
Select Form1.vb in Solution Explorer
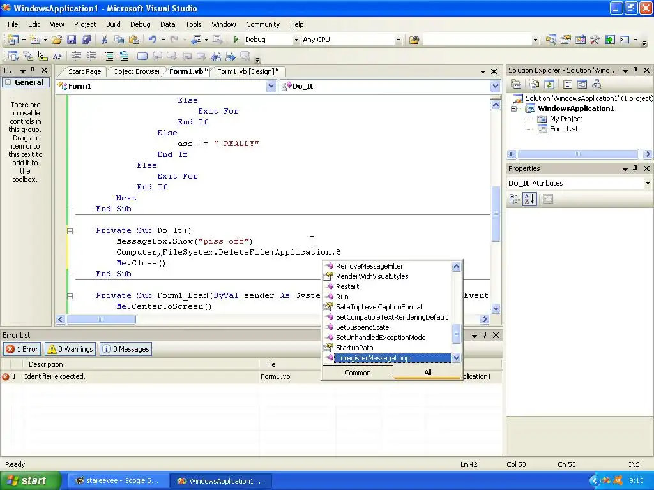pos(564,129)
